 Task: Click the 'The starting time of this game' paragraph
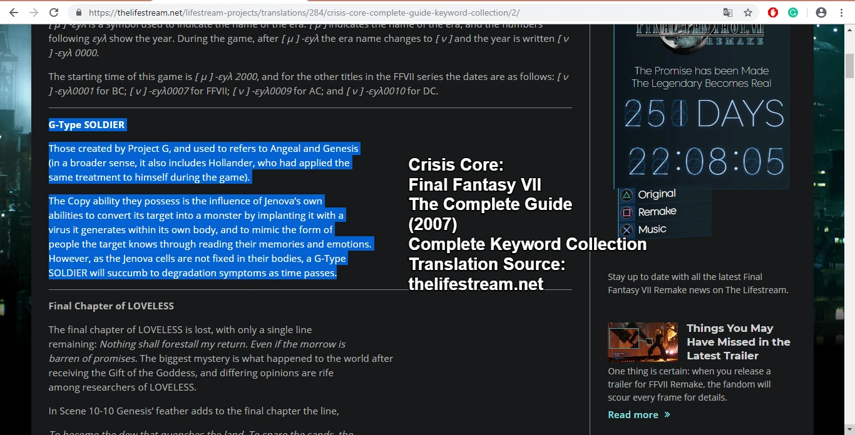309,84
